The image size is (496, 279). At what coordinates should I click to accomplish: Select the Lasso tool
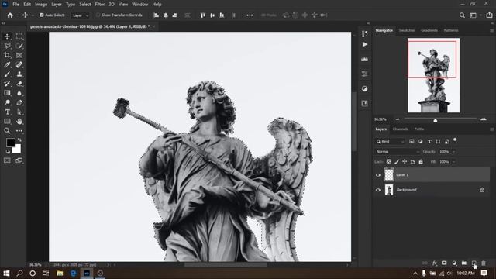coord(7,46)
